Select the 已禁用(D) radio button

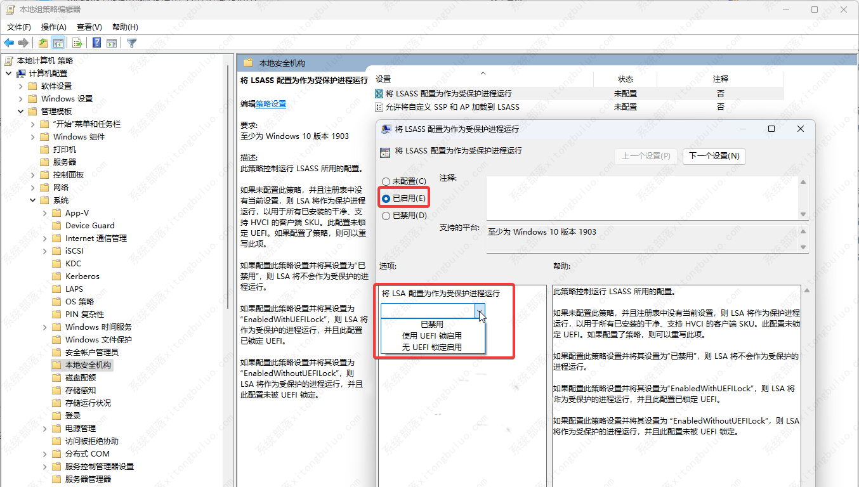[x=386, y=216]
